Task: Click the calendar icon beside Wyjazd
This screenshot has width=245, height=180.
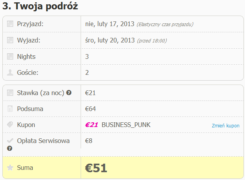Action: coord(10,40)
